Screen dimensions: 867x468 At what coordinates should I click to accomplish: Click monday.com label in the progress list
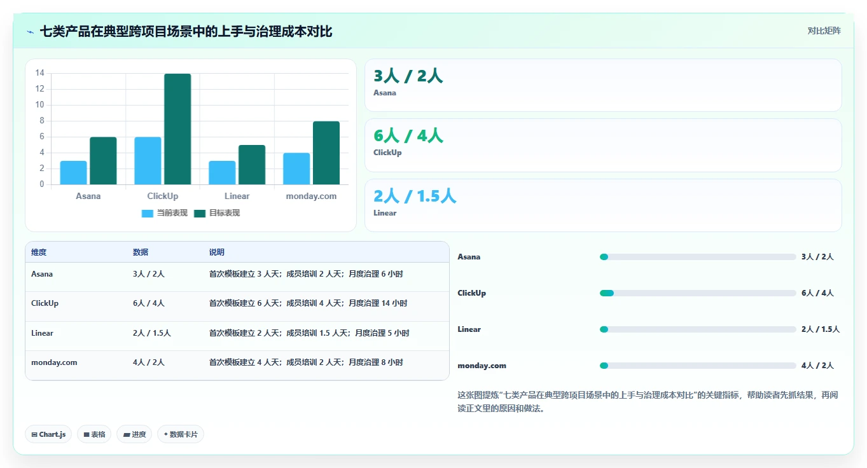[482, 366]
